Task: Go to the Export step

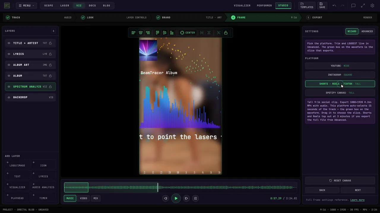Action: pos(339,17)
